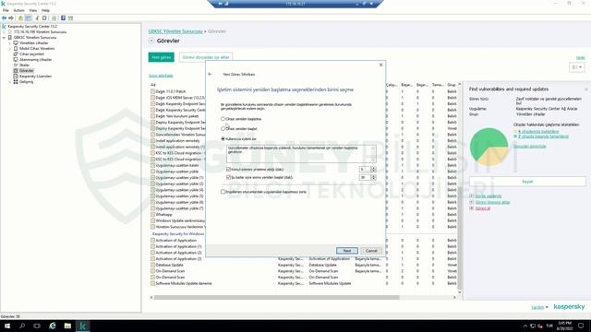Click the red icon beside Görevi sil

[x=472, y=208]
